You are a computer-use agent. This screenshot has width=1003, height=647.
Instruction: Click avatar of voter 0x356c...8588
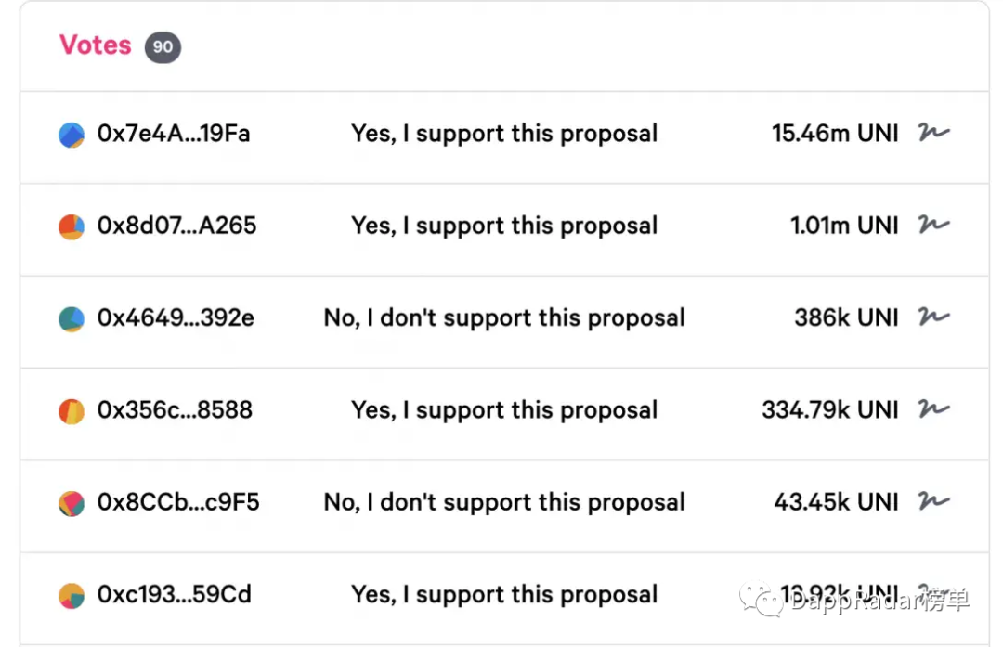click(x=72, y=411)
